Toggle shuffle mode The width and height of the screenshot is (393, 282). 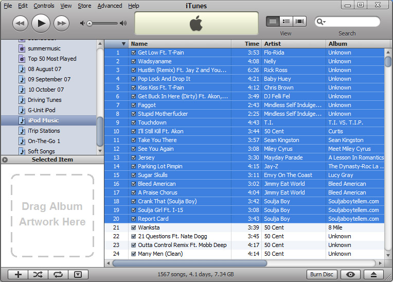tap(38, 274)
